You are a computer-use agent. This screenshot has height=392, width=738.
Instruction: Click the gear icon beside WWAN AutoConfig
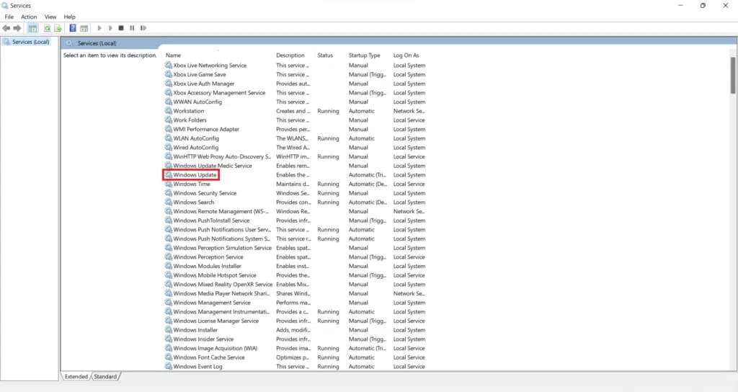pos(169,102)
